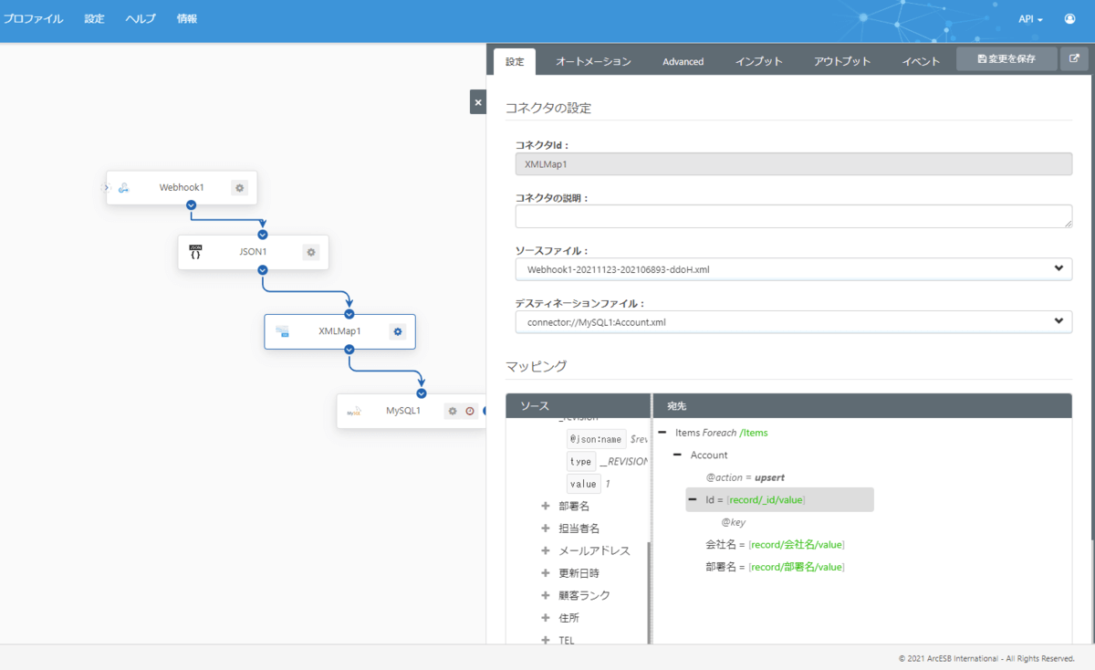The width and height of the screenshot is (1095, 670).
Task: Collapse the Items Foreach destination node
Action: click(662, 433)
